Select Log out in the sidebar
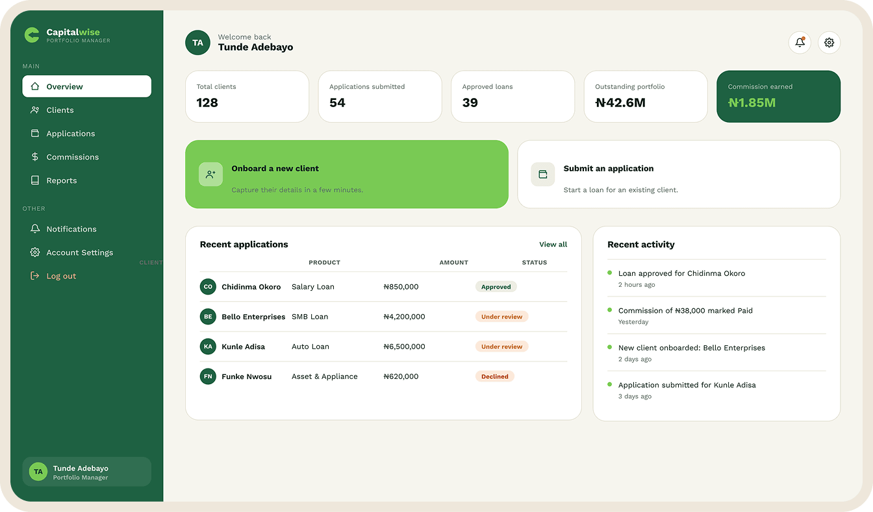Image resolution: width=873 pixels, height=512 pixels. 87,276
